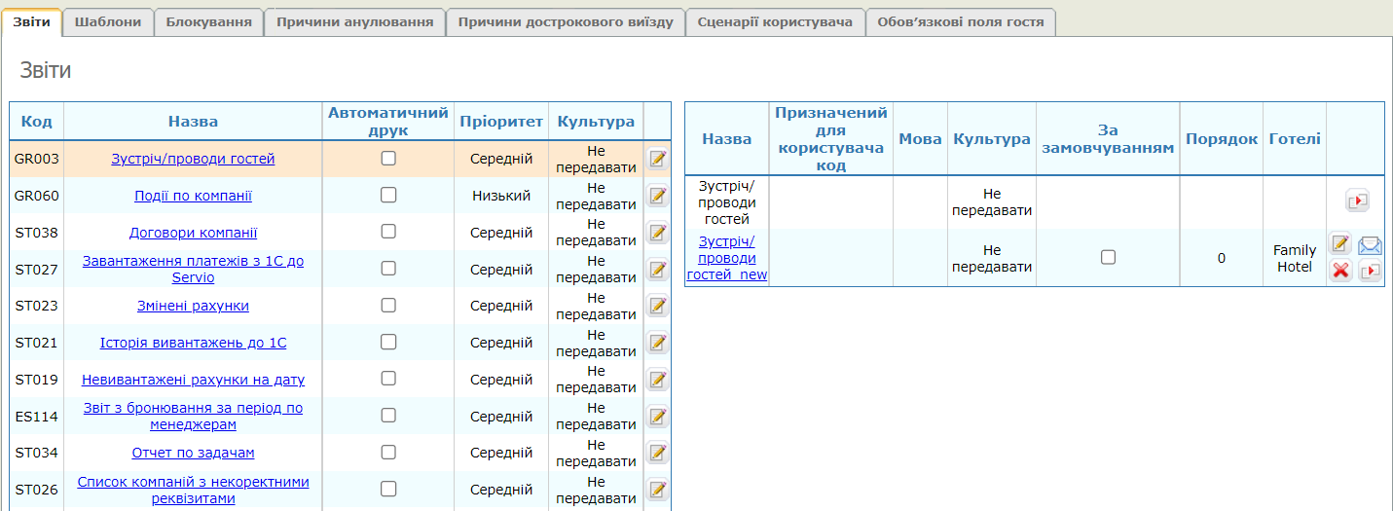The width and height of the screenshot is (1393, 511).
Task: Tick automatic print checkbox for Змінені рахунки
Action: [x=388, y=306]
